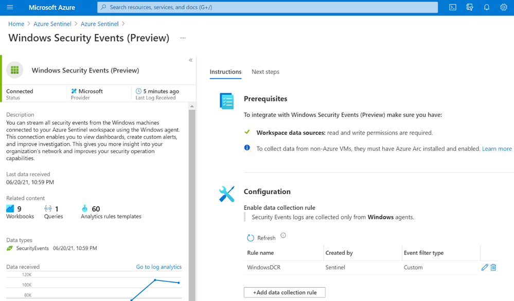Click the Last Log Received clock icon
Viewport: 514px width, 301px height.
pos(139,91)
